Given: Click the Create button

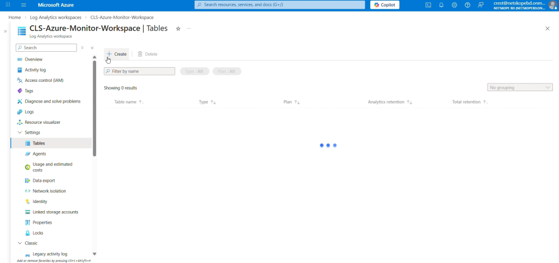Looking at the screenshot, I should pyautogui.click(x=117, y=54).
